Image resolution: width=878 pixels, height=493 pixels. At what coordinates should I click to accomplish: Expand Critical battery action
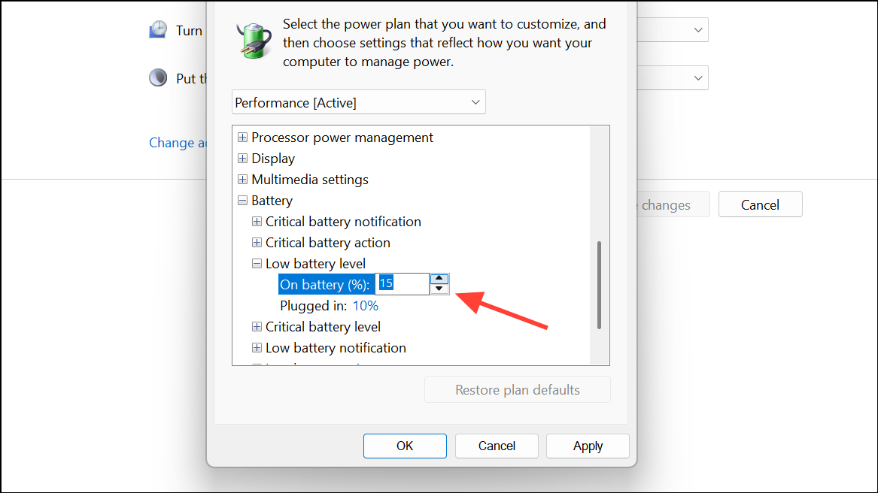tap(257, 242)
